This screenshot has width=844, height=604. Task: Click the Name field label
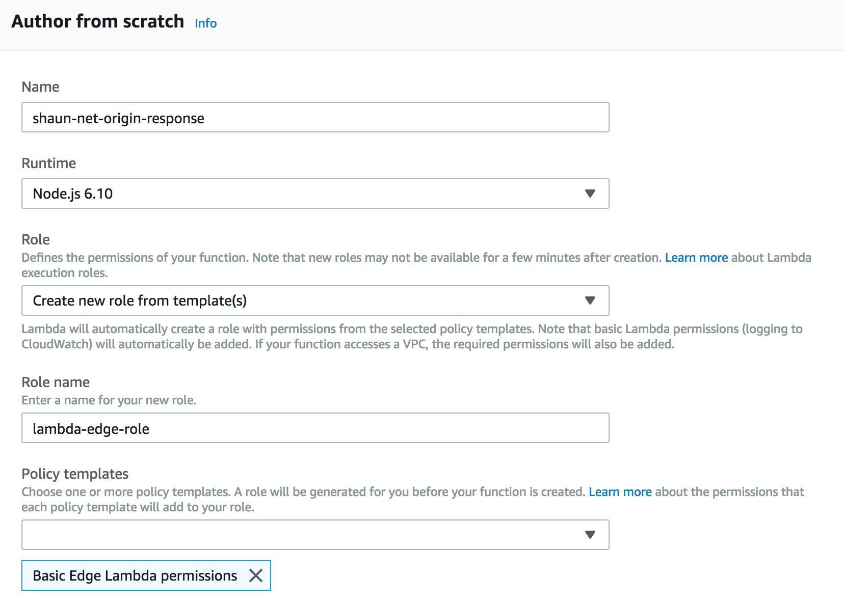pyautogui.click(x=41, y=87)
